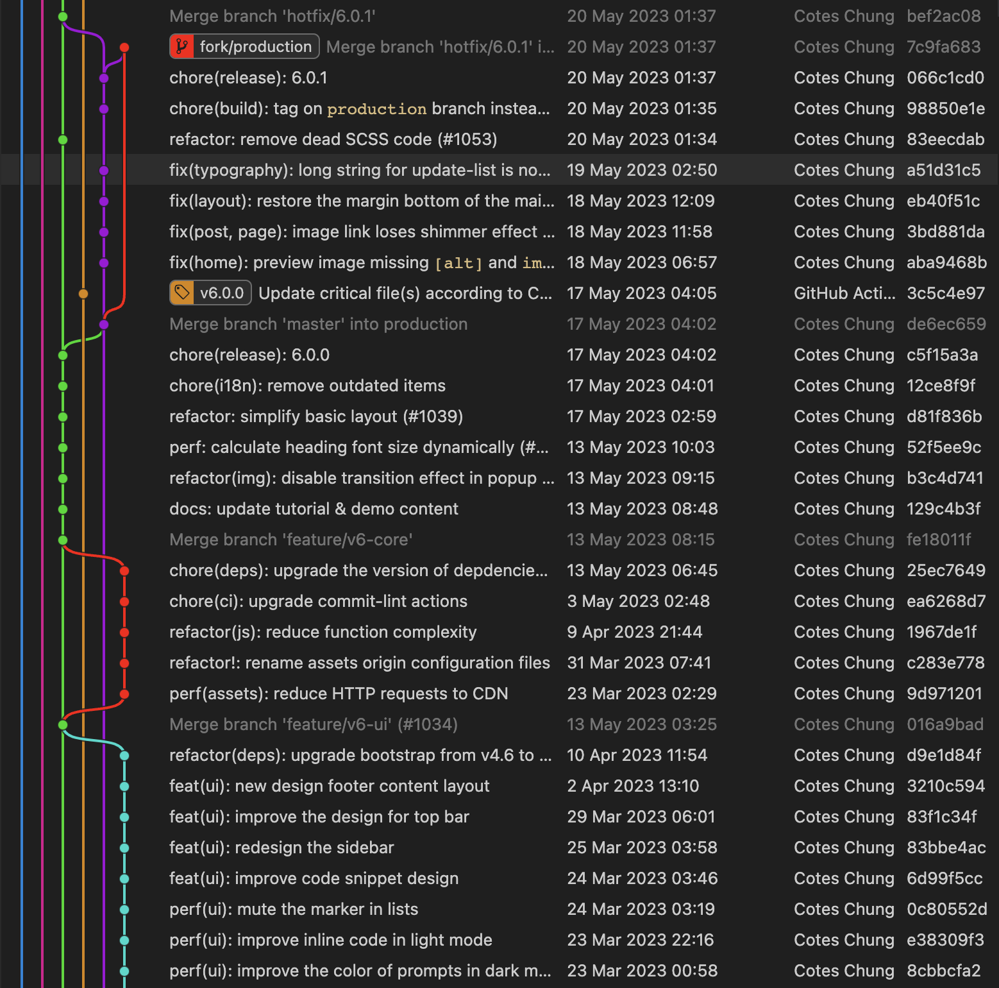Select the fork/production branch label

coord(244,46)
